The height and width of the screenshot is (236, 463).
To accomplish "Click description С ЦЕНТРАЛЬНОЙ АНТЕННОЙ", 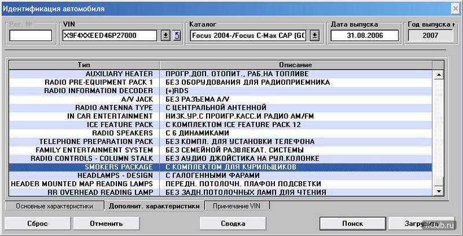I will tap(216, 108).
